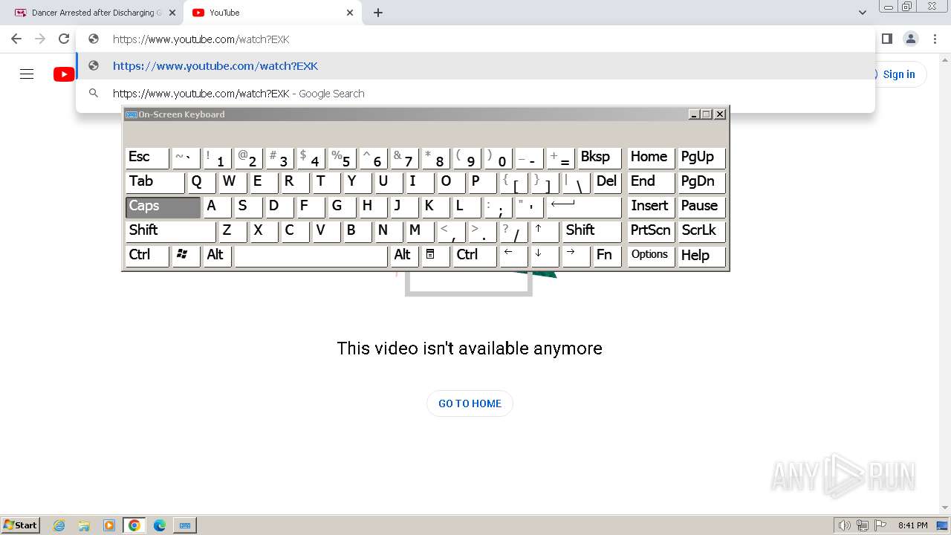Click the Help key

click(701, 256)
